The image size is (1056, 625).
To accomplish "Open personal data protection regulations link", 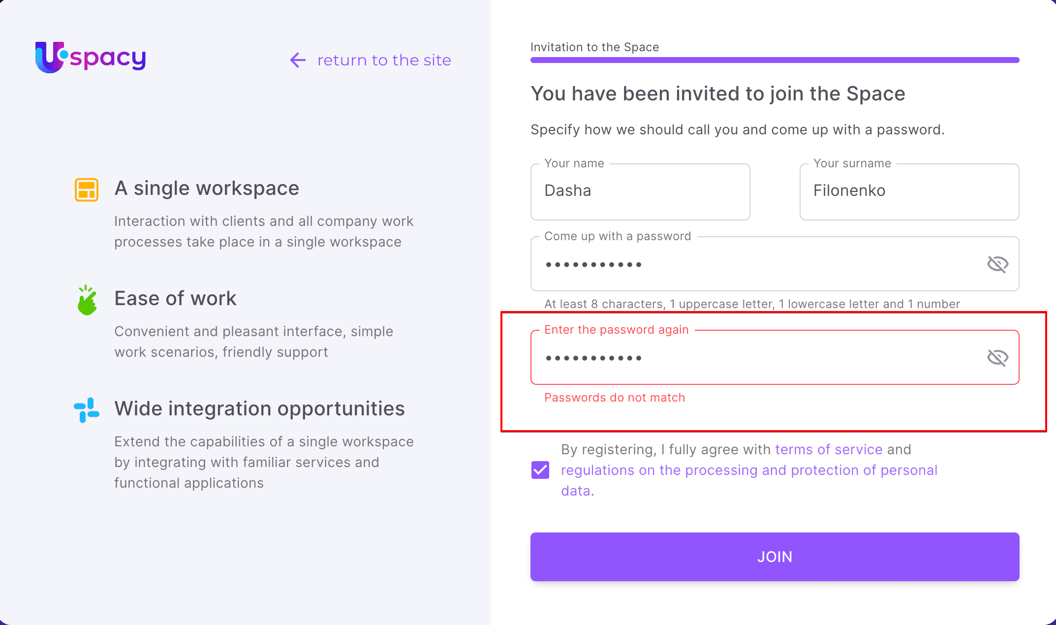I will 749,470.
